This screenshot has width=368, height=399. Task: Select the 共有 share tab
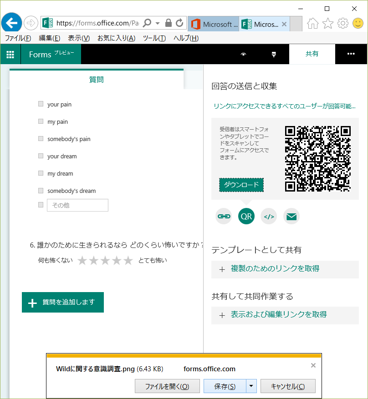click(x=312, y=54)
